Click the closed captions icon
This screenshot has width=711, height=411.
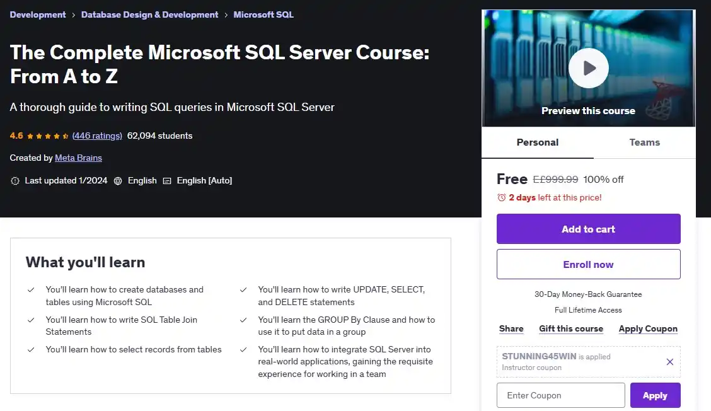[x=167, y=180]
